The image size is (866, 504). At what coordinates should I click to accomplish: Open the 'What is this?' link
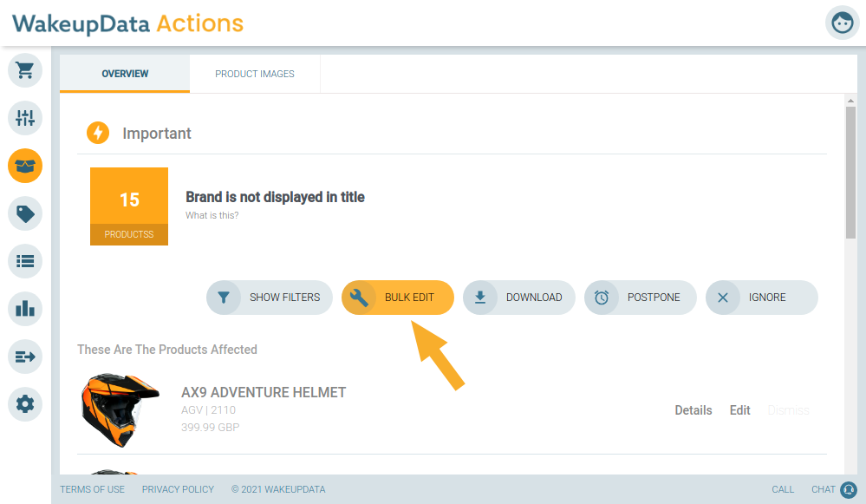212,215
